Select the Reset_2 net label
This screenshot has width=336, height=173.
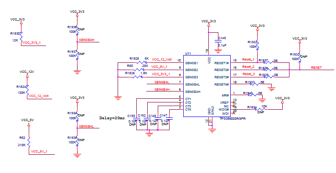pyautogui.click(x=248, y=66)
